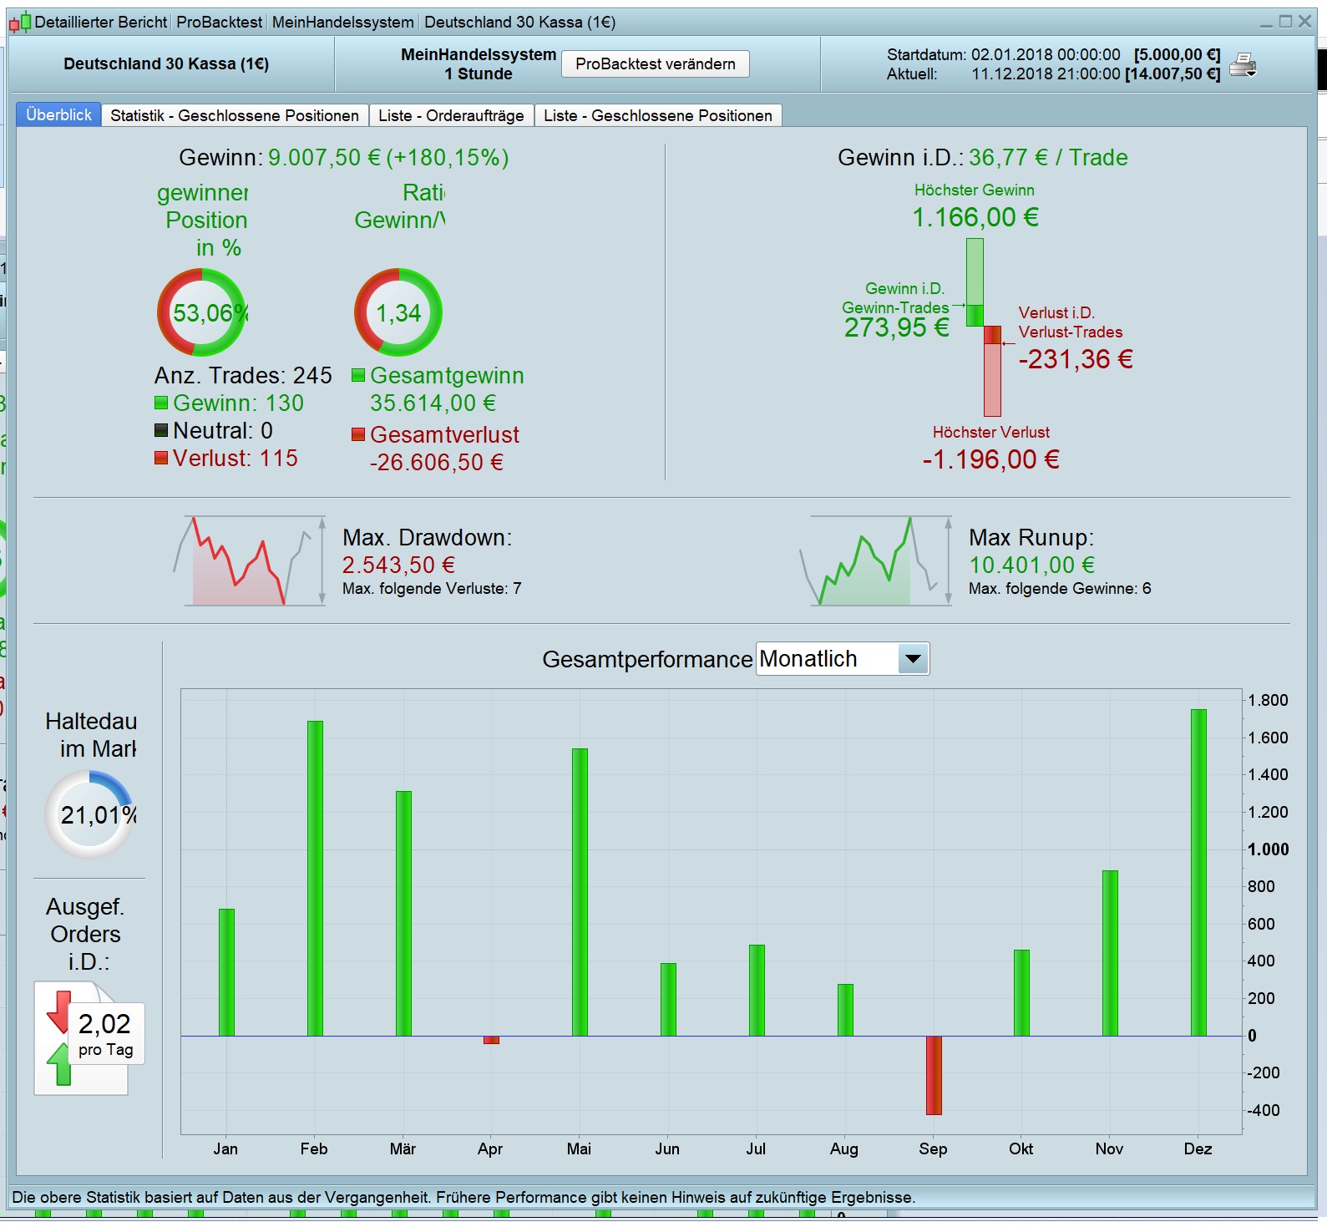
Task: Click the red Gesamtverlust legend square
Action: pyautogui.click(x=358, y=434)
